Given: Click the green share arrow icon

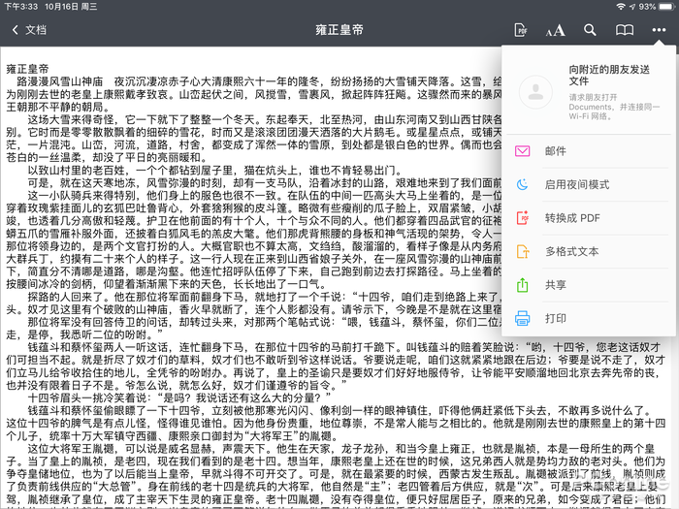Looking at the screenshot, I should tap(523, 285).
